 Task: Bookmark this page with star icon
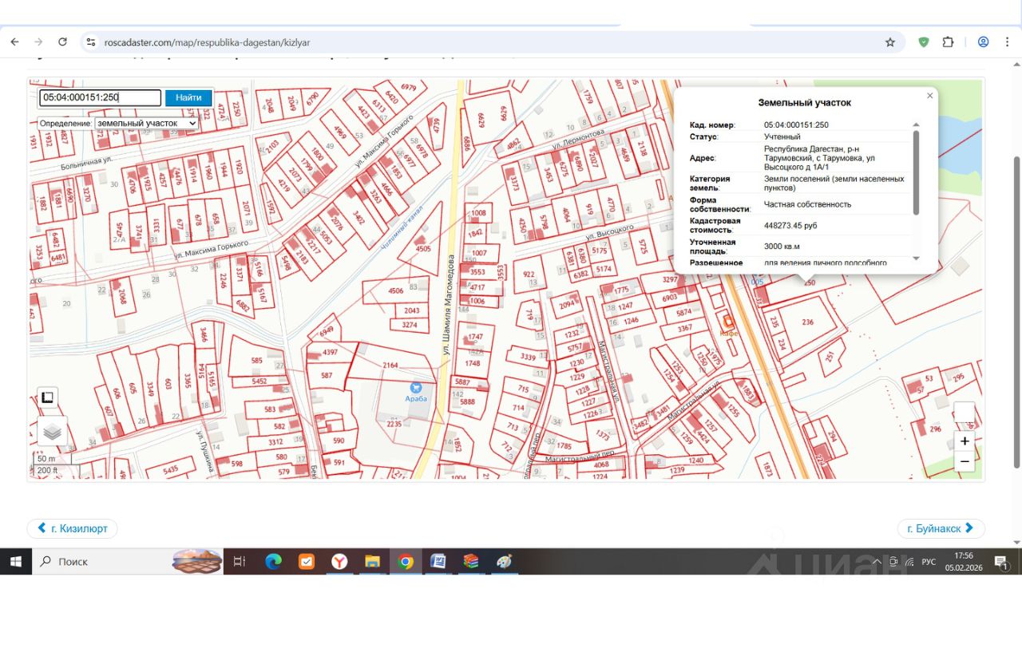pos(889,42)
